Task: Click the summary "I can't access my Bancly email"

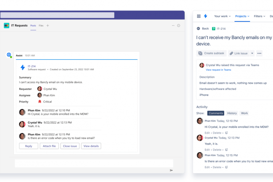Action: 51,82
